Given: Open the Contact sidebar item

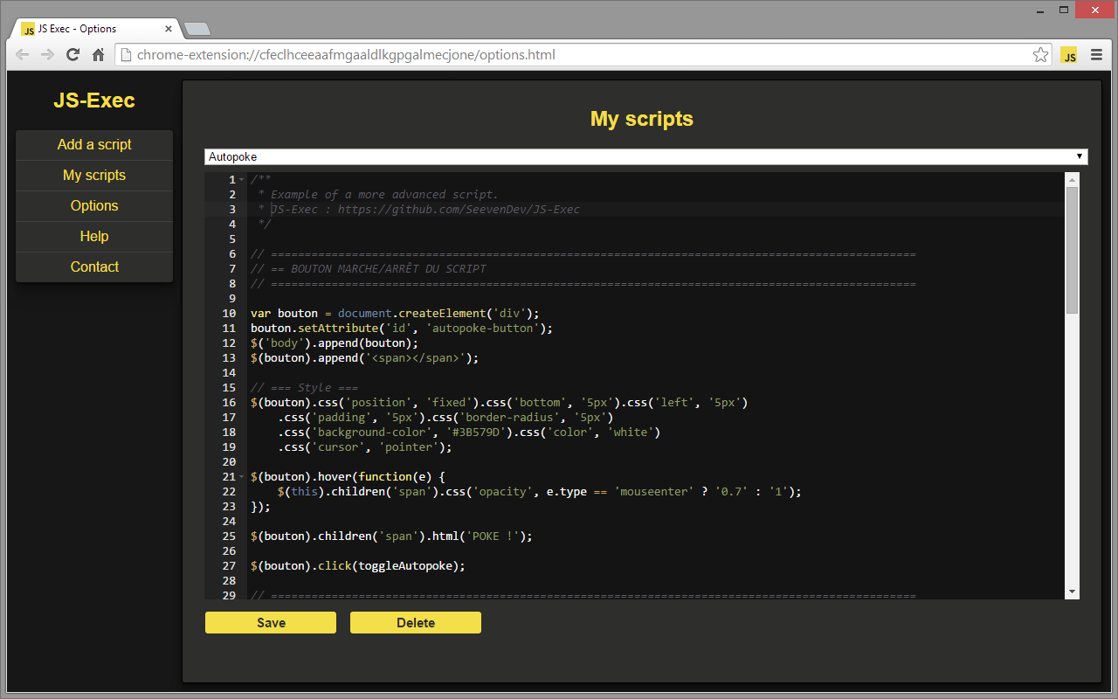Looking at the screenshot, I should click(x=94, y=267).
